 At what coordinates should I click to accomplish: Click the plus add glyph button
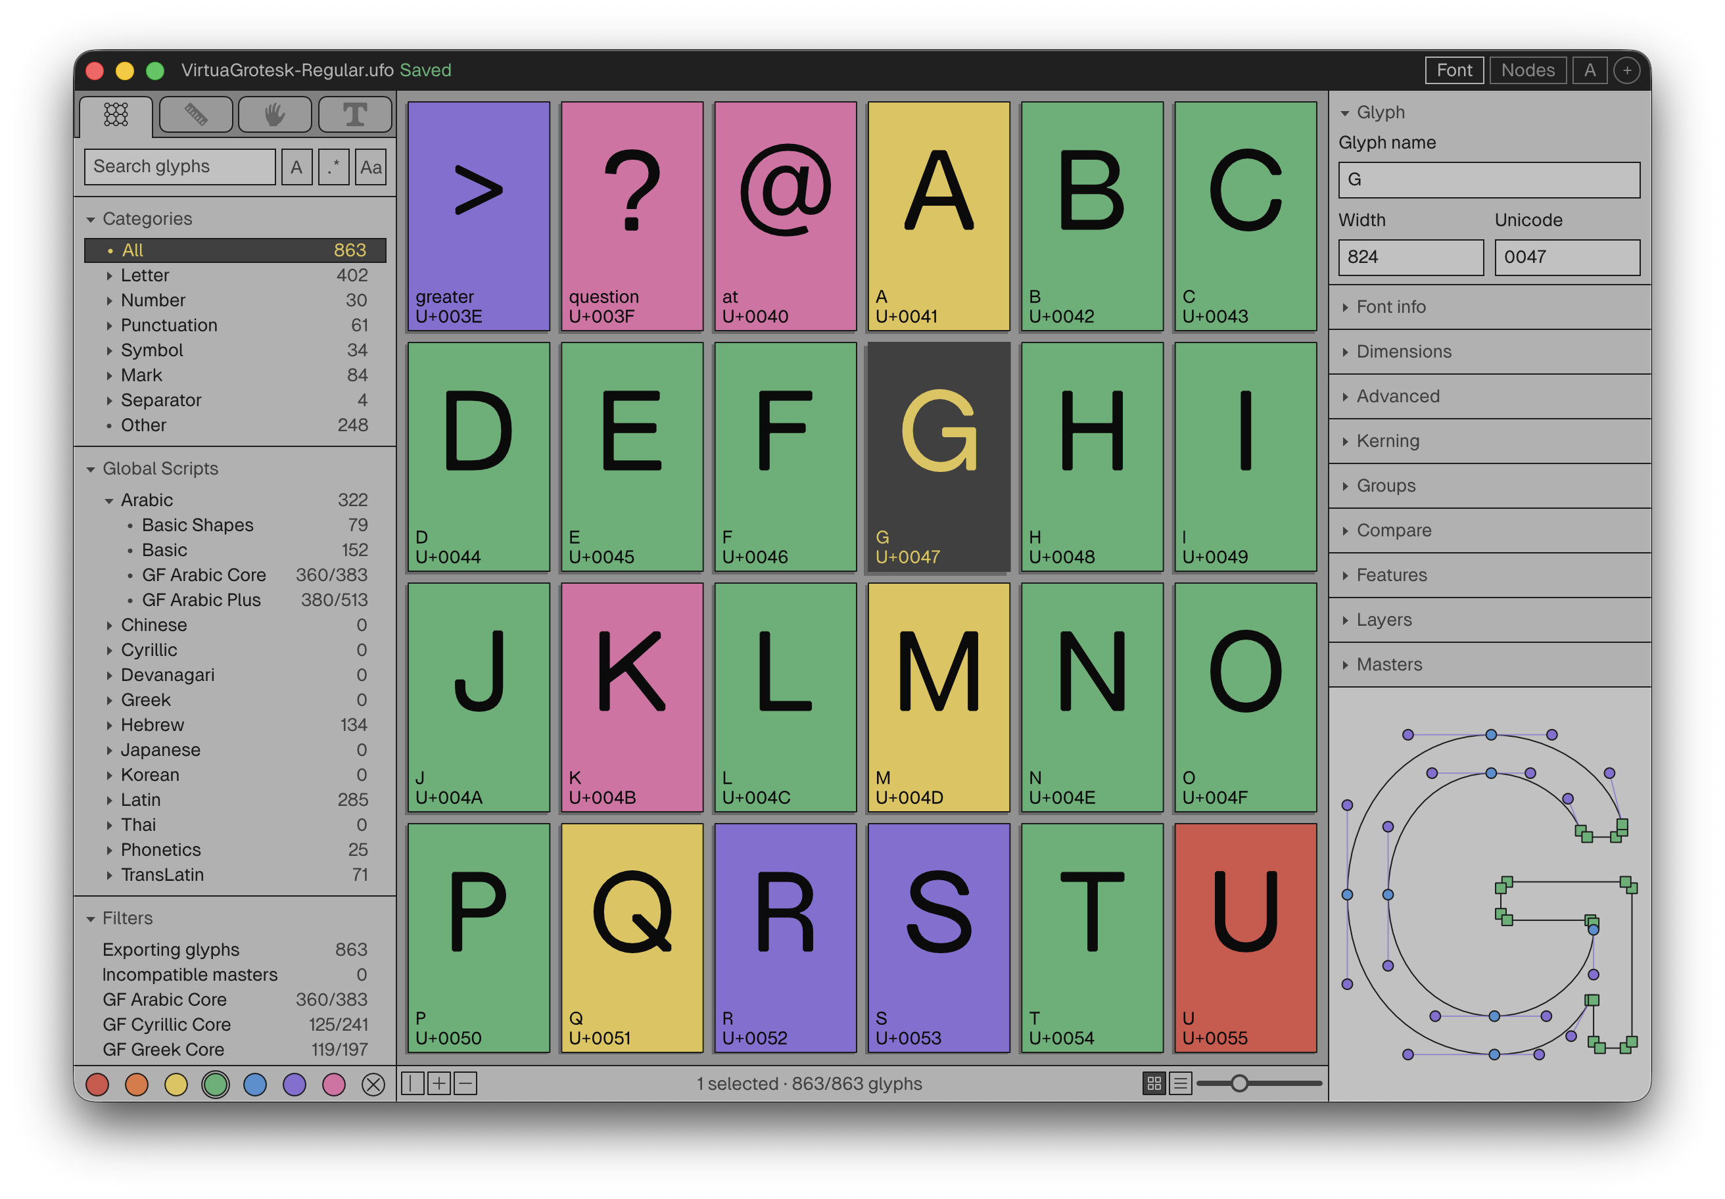pos(438,1083)
